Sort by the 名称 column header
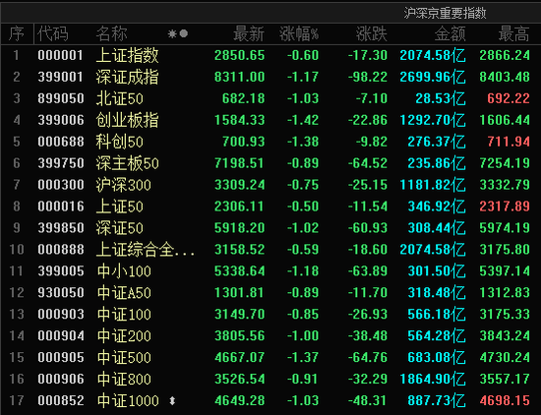The image size is (541, 415). pos(111,33)
